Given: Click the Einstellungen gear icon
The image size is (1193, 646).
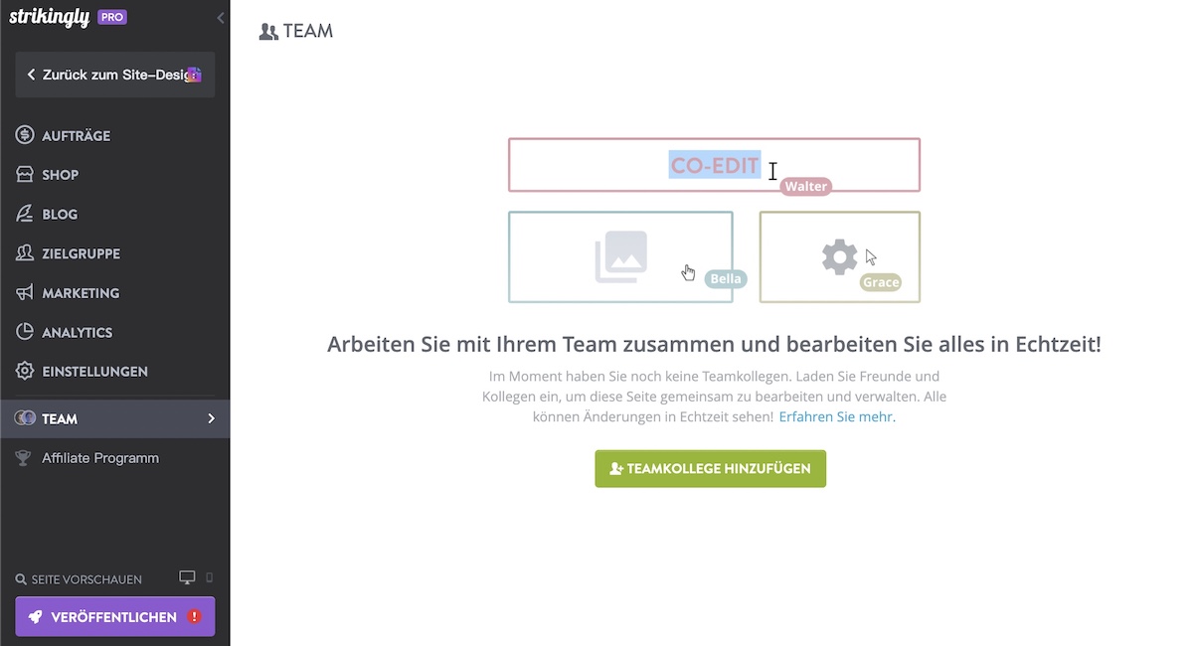Looking at the screenshot, I should coord(25,371).
